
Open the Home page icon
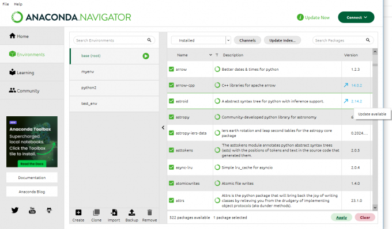point(12,36)
